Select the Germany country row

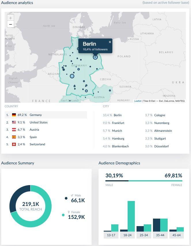click(46, 115)
